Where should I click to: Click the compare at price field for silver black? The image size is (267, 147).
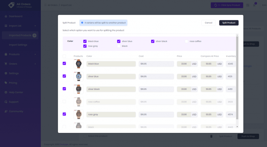coord(209,89)
